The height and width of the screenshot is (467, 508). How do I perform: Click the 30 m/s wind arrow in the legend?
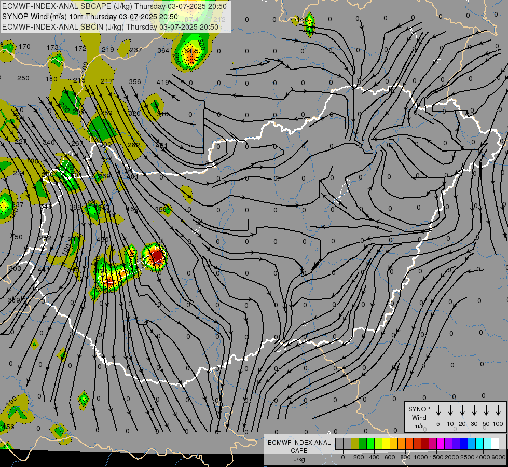(474, 410)
